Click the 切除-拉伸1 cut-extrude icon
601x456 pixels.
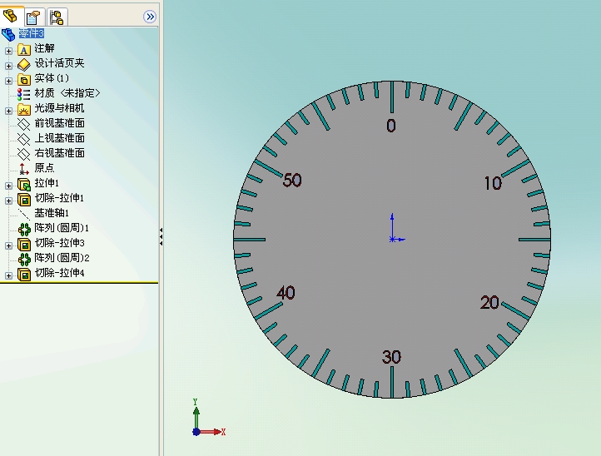(24, 200)
